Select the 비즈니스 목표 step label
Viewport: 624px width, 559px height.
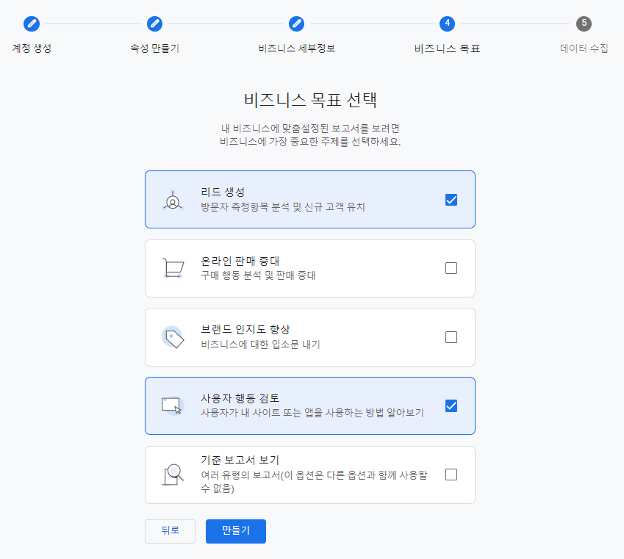click(x=448, y=48)
